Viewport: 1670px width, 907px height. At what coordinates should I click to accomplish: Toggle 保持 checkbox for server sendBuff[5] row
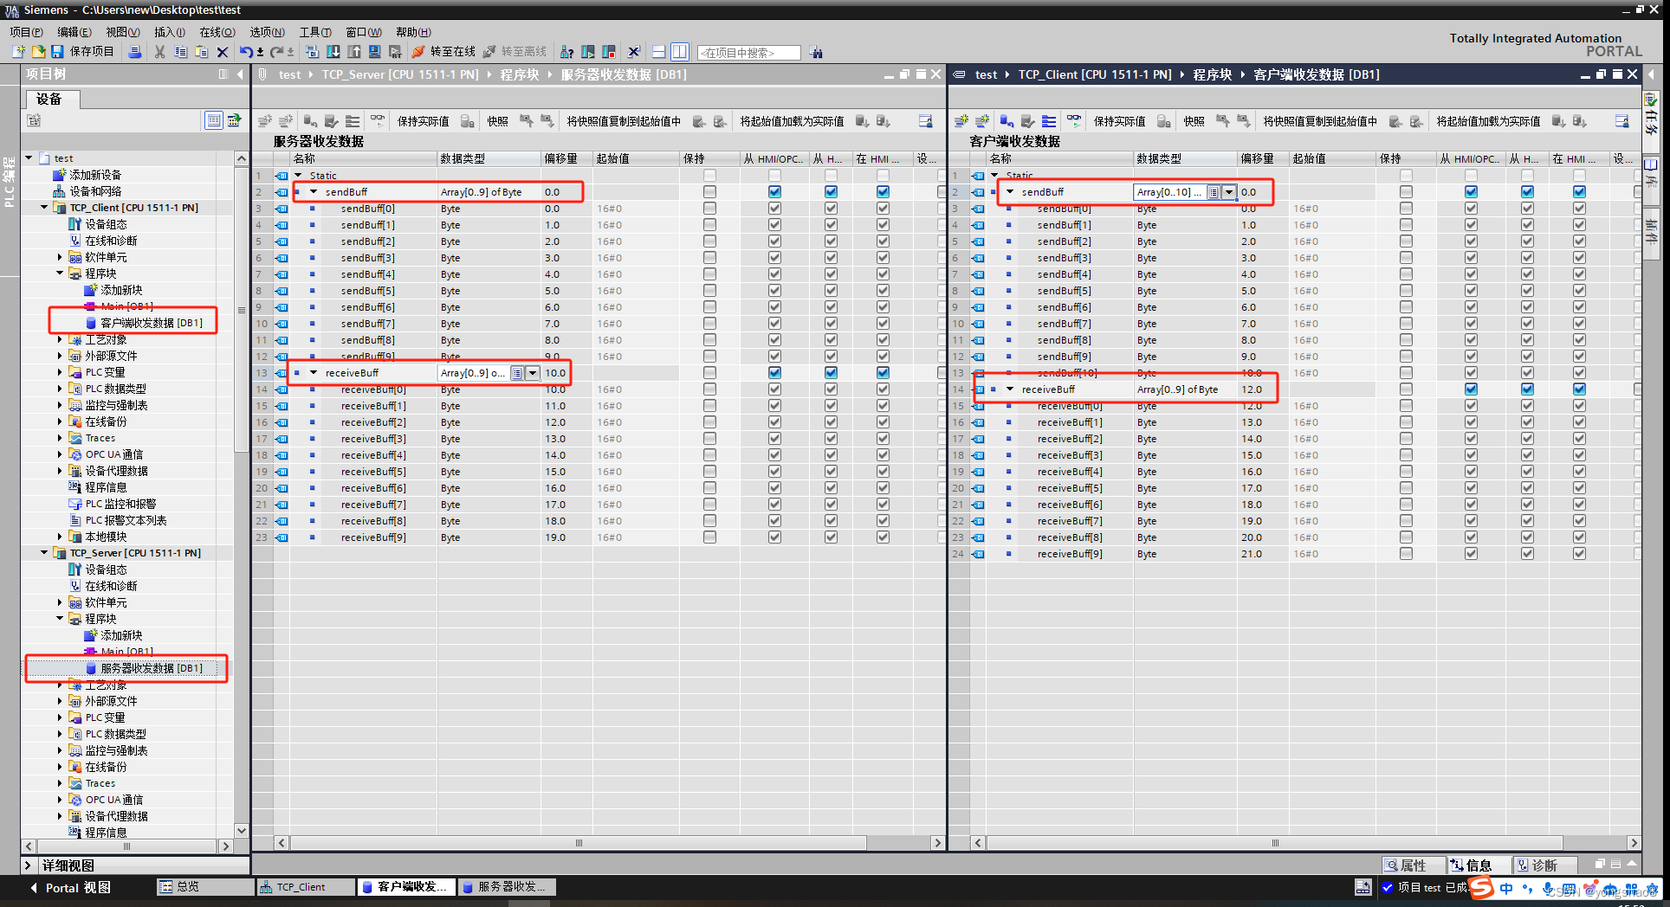[710, 291]
